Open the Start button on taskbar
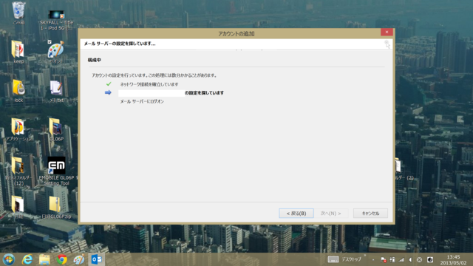Viewport: 473px width, 266px height. pos(8,259)
